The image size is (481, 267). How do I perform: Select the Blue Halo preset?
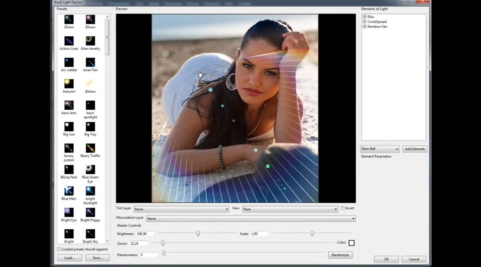(69, 191)
